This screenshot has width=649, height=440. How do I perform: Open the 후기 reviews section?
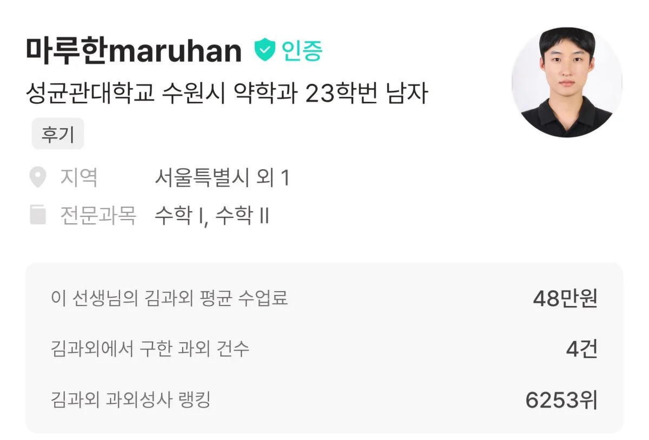(x=58, y=134)
